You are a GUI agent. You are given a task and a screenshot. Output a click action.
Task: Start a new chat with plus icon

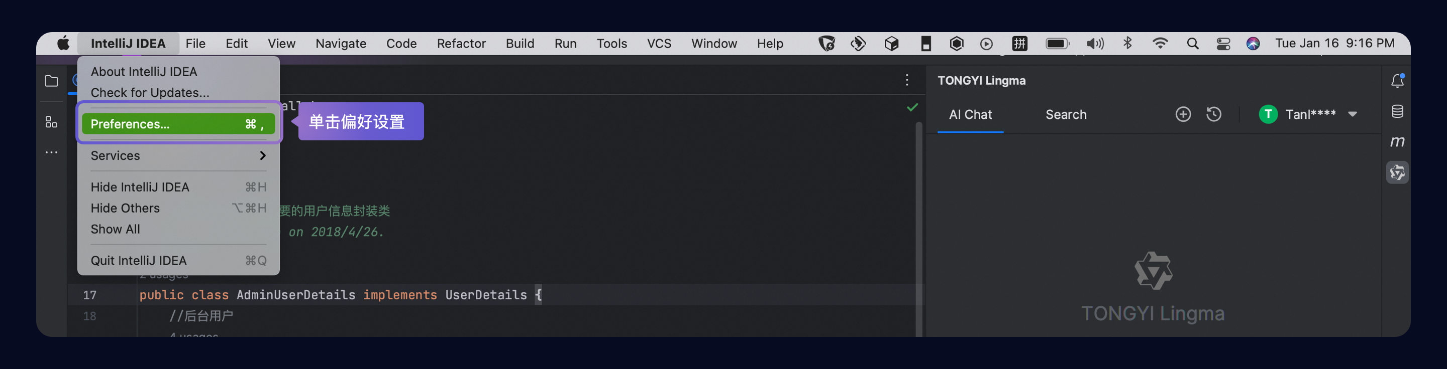[x=1183, y=114]
